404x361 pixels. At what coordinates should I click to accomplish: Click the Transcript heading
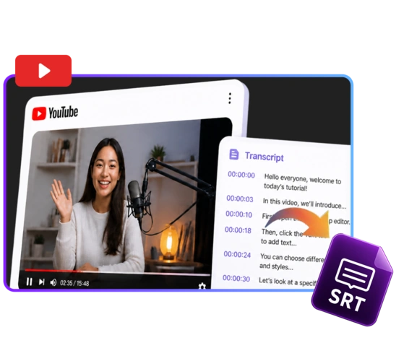(264, 157)
